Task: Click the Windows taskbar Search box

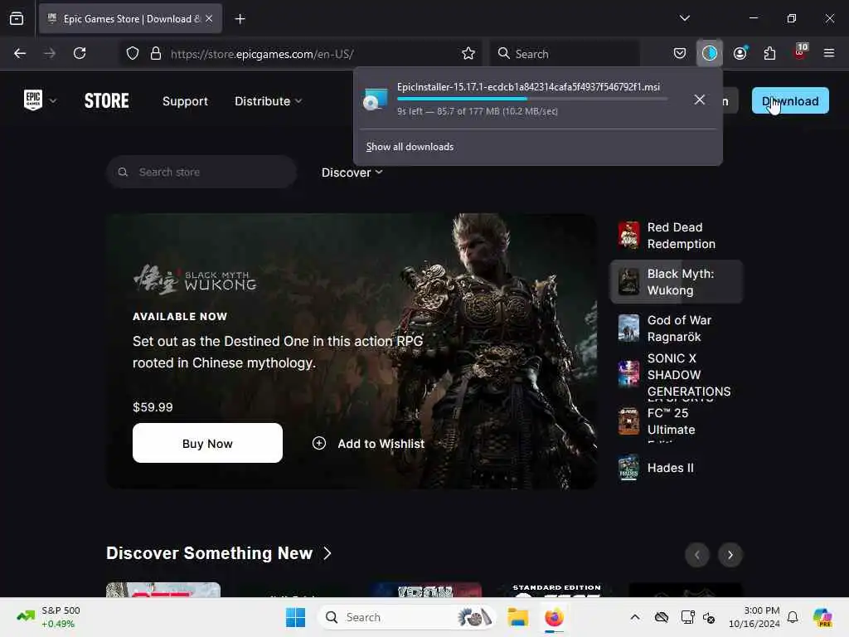Action: click(x=406, y=617)
